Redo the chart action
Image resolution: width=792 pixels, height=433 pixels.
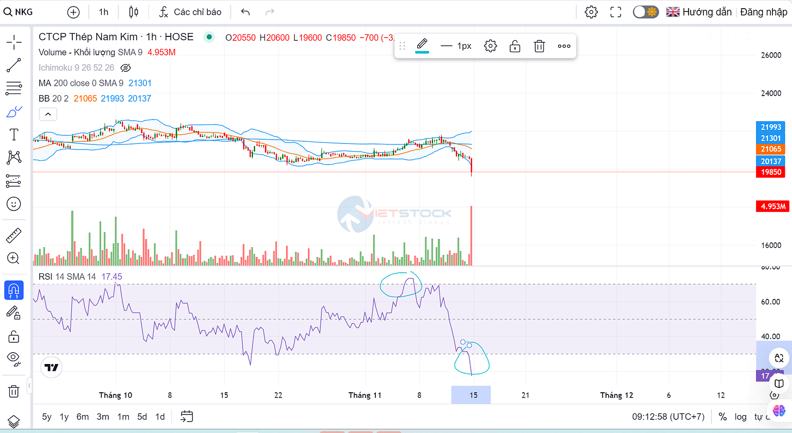269,12
